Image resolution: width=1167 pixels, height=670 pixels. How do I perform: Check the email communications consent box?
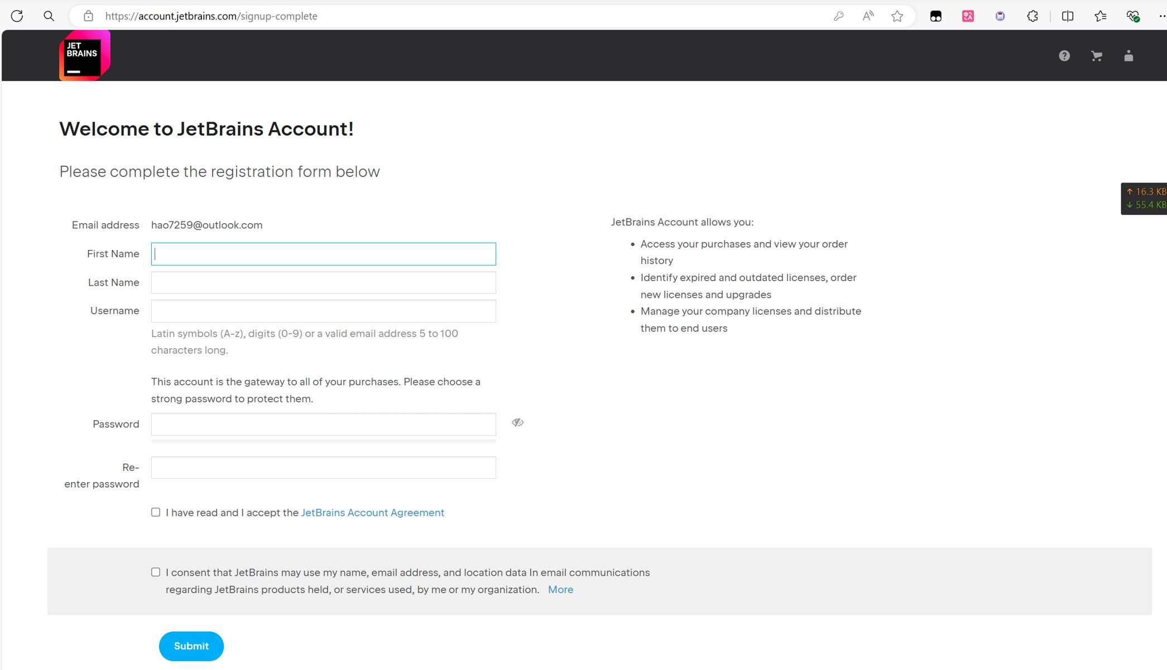coord(156,572)
